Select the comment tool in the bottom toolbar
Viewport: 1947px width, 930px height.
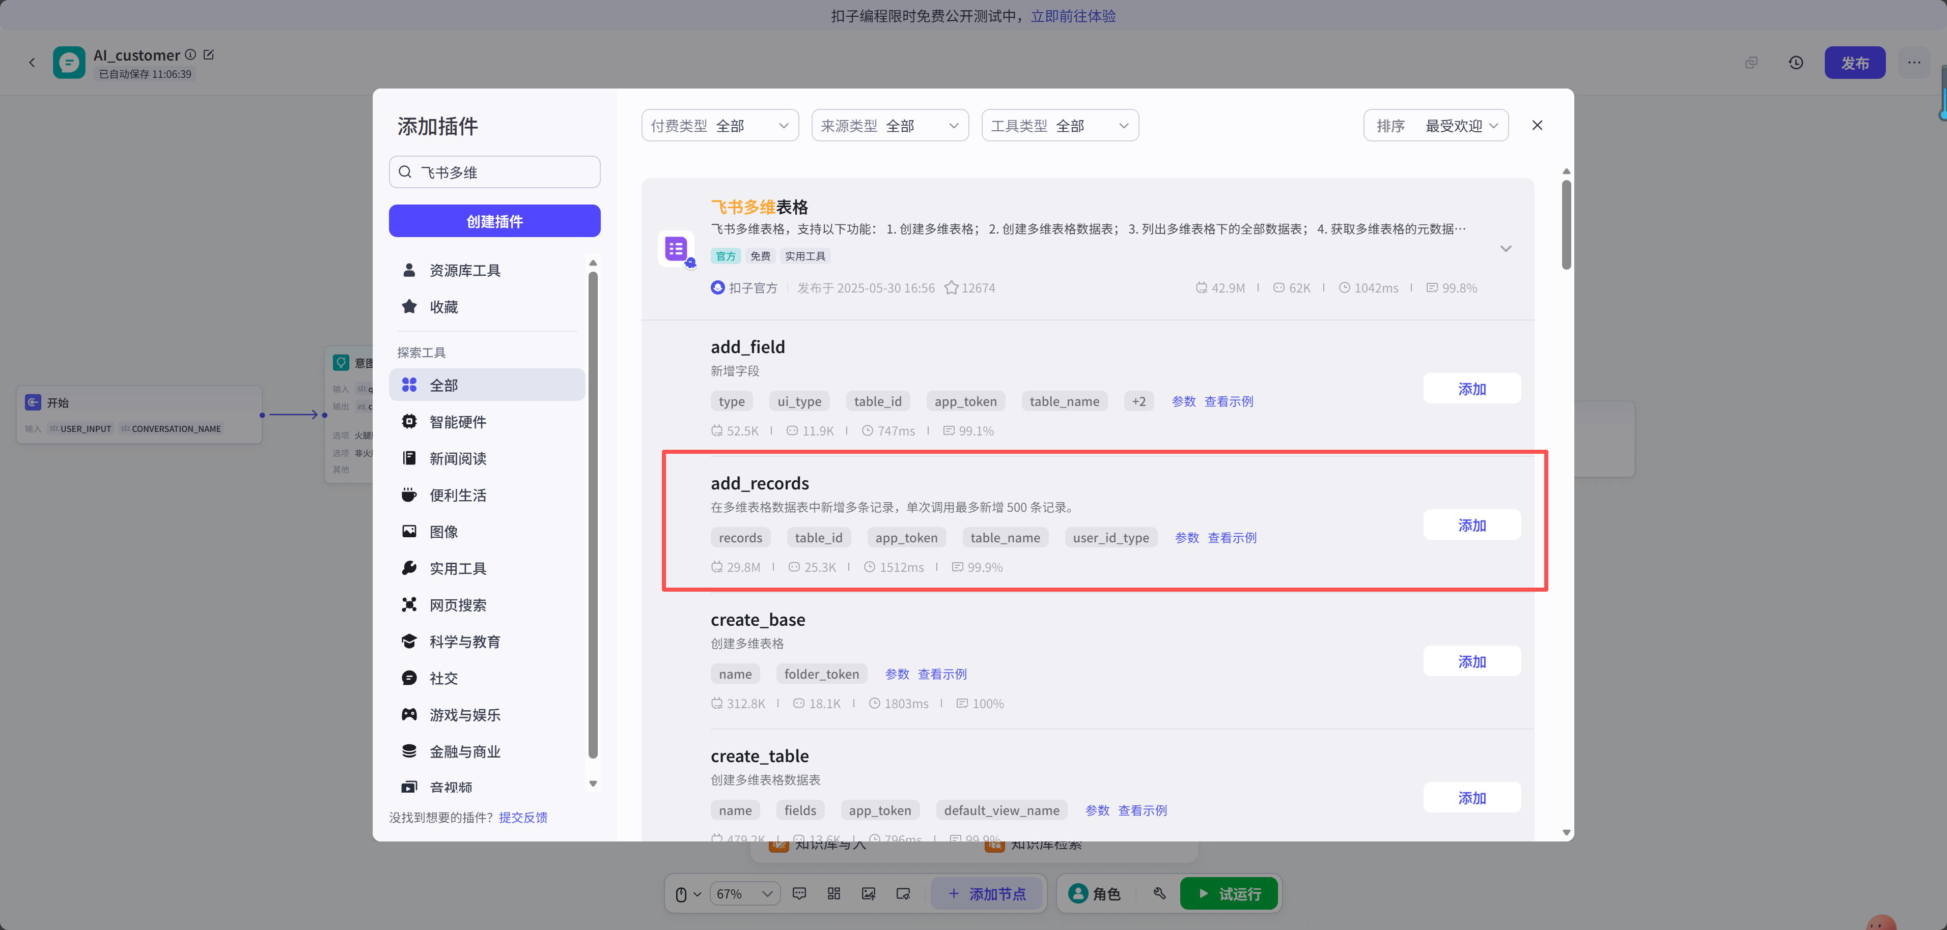799,893
